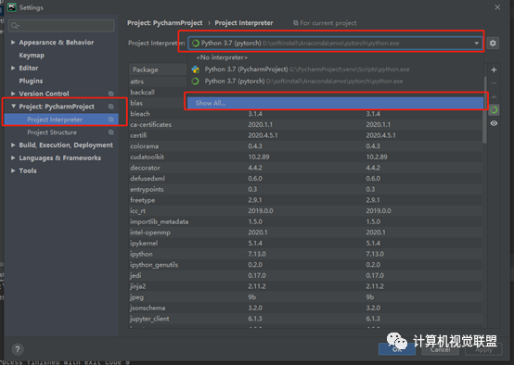Select the jedi package row
514x365 pixels.
305,276
